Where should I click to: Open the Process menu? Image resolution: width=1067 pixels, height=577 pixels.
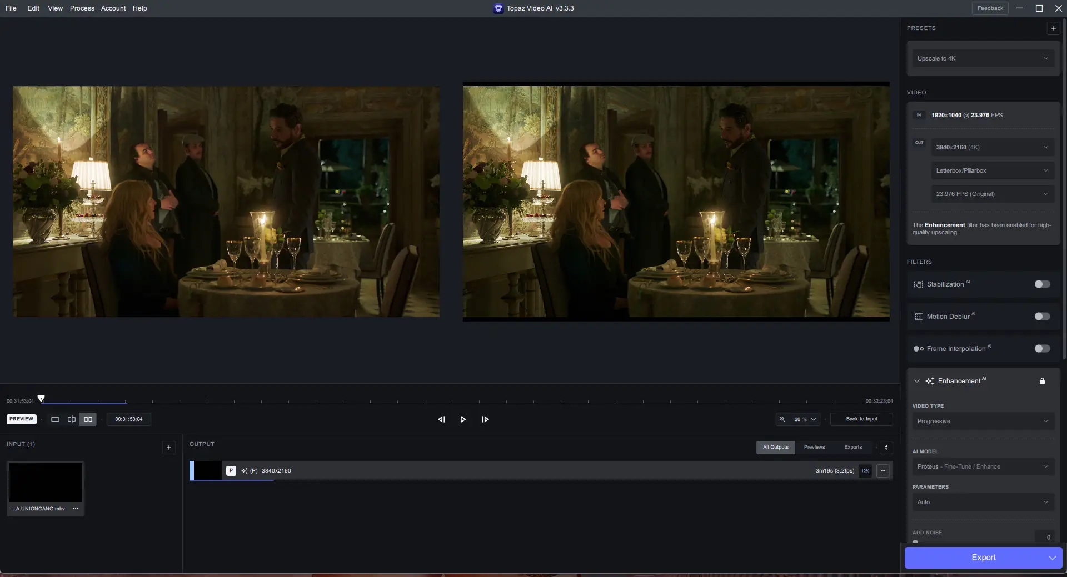[x=82, y=8]
